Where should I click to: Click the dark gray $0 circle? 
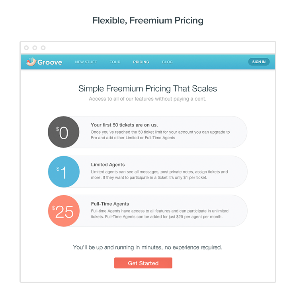[x=64, y=132]
